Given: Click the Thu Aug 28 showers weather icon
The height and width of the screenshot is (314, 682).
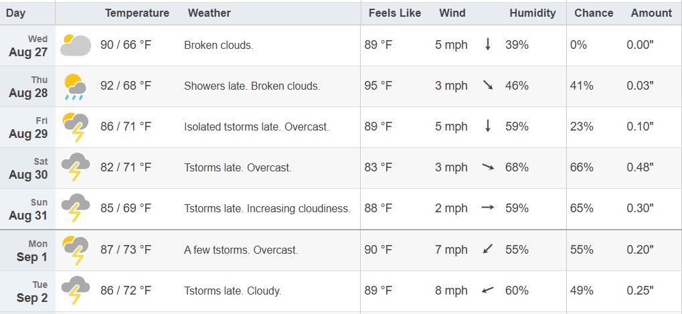Looking at the screenshot, I should coord(75,86).
